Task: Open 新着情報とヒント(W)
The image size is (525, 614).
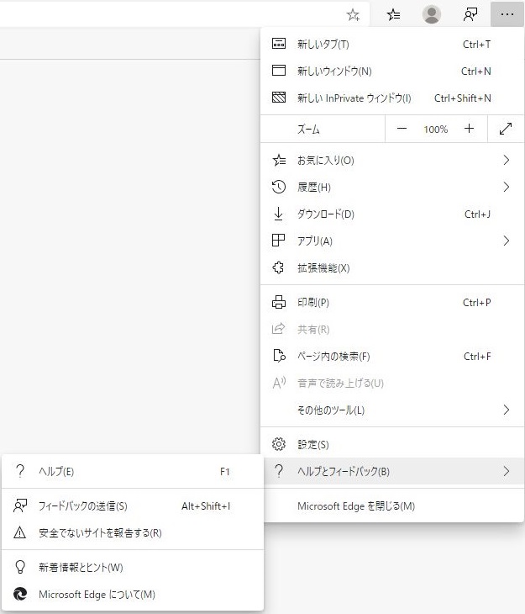Action: click(133, 567)
